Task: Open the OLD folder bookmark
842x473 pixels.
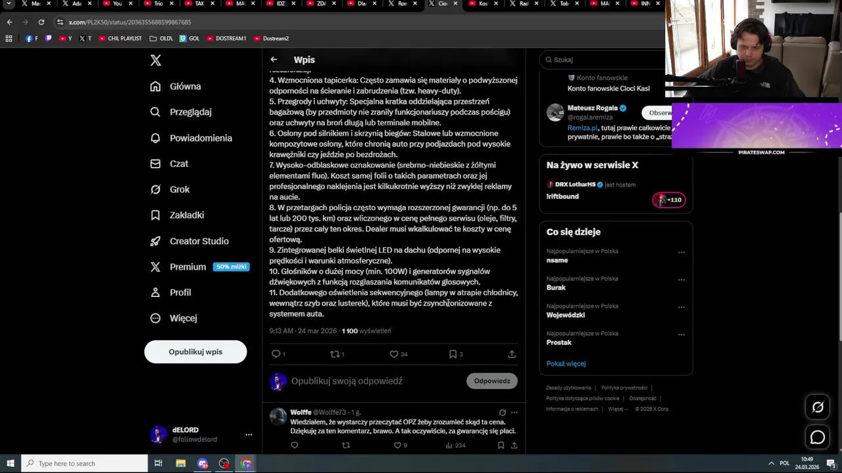Action: (x=161, y=38)
